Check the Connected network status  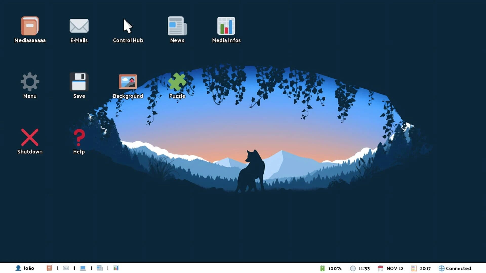(455, 268)
